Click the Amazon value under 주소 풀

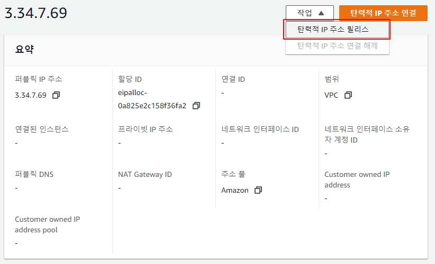[x=234, y=190]
